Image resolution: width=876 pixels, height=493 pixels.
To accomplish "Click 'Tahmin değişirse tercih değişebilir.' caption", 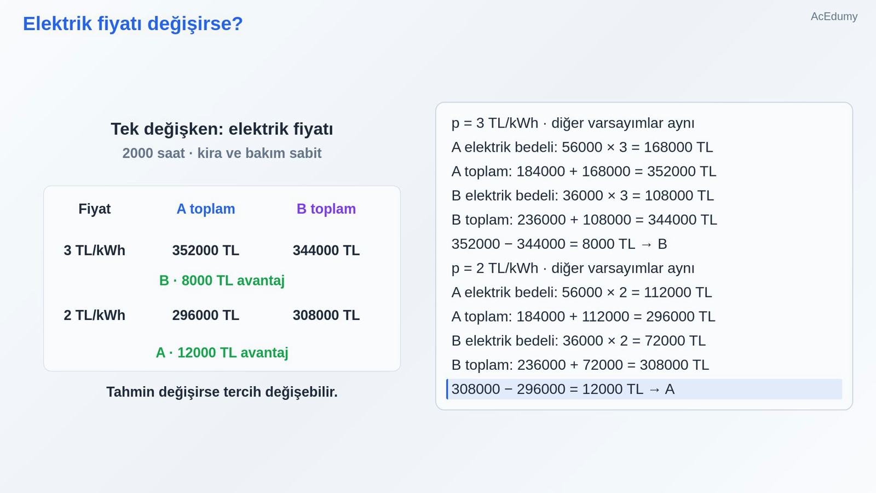I will (x=222, y=392).
